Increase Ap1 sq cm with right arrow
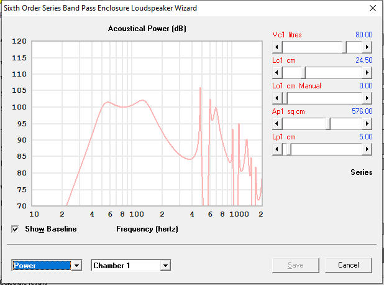This screenshot has height=285, width=384. [x=367, y=123]
